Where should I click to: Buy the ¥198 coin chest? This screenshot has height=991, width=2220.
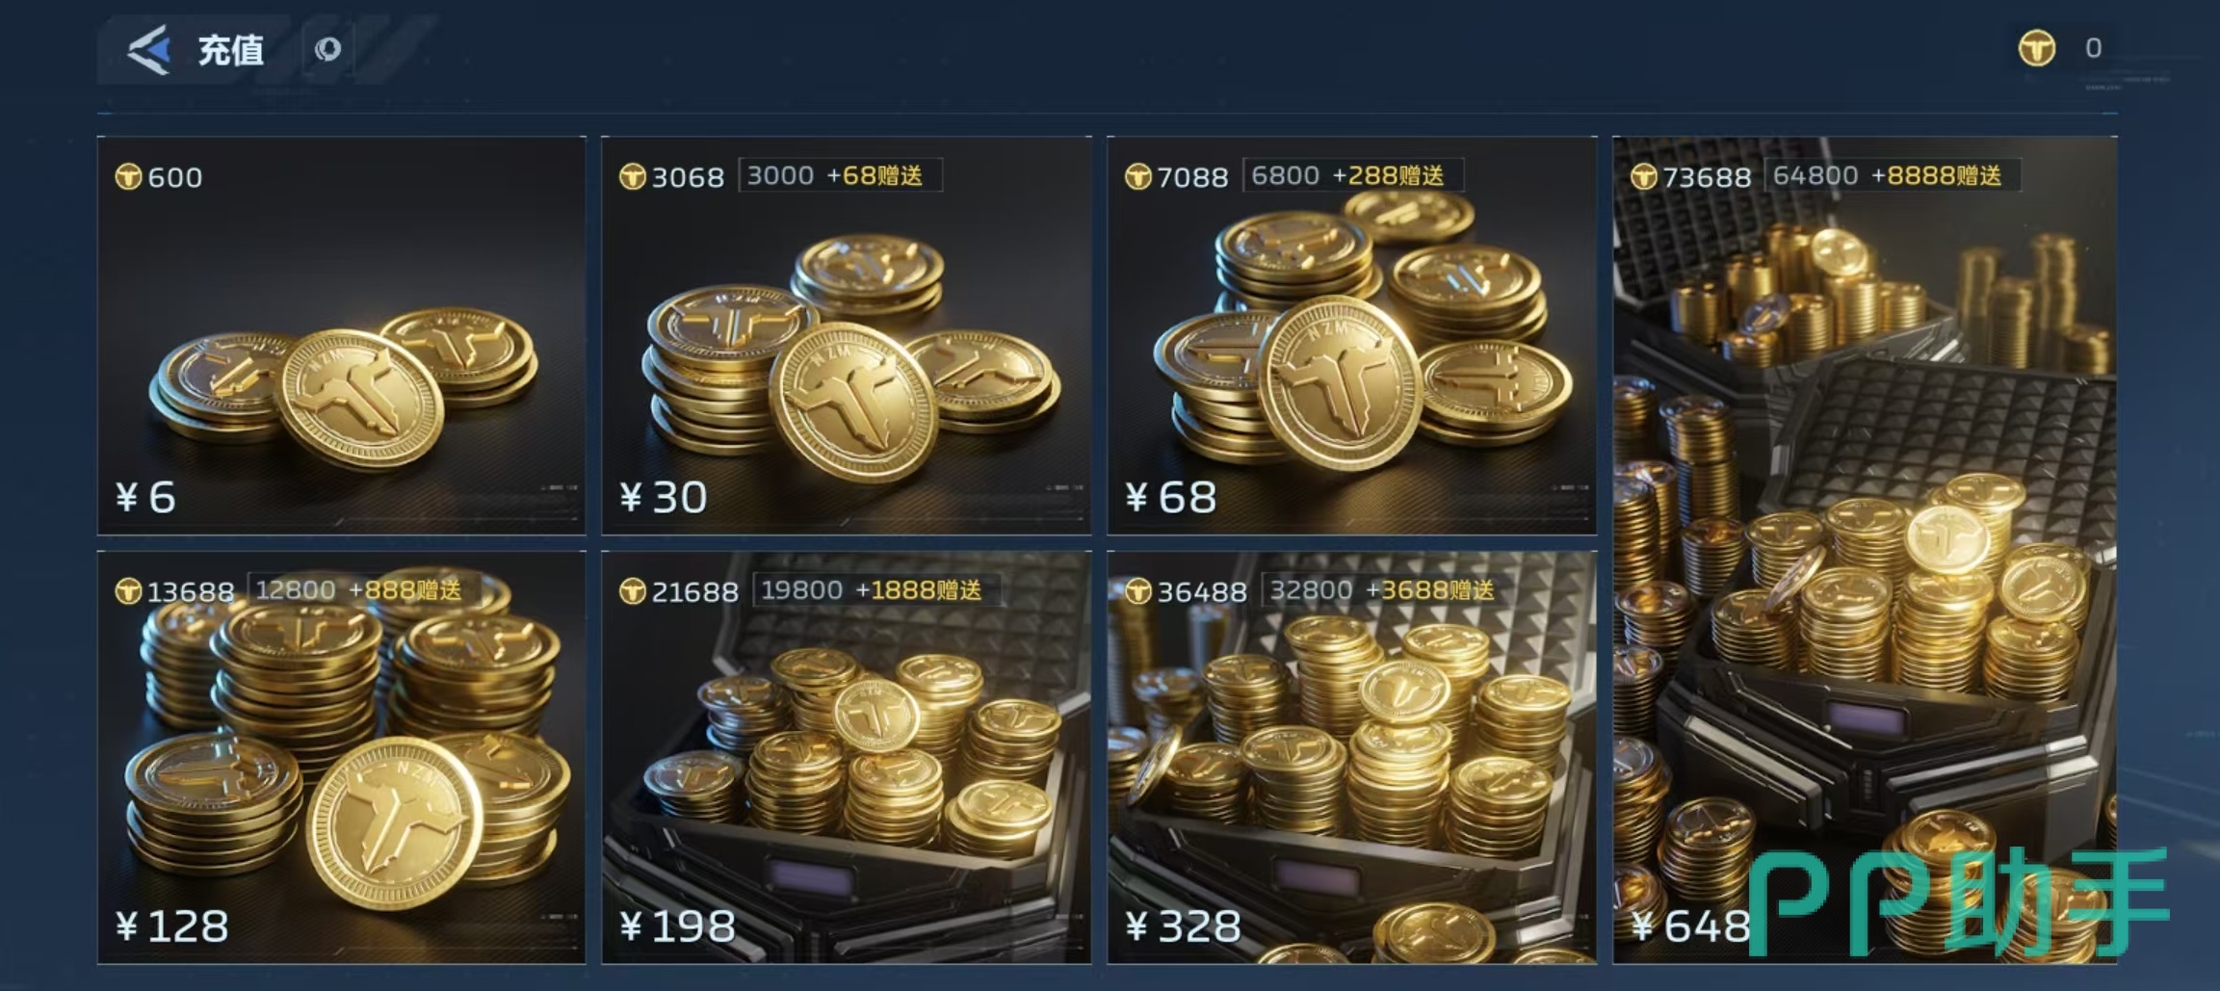[x=847, y=757]
